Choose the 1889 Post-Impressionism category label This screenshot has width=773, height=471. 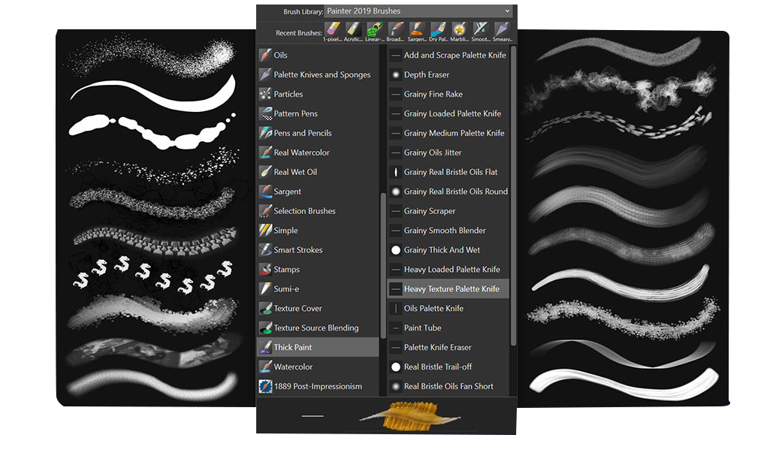click(x=318, y=386)
